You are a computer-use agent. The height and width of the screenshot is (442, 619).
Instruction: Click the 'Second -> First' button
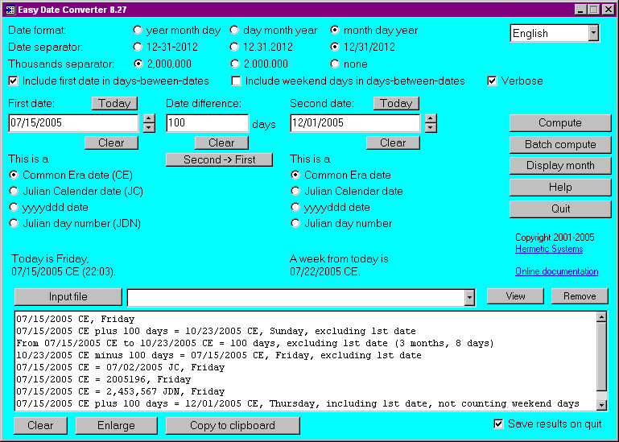[x=219, y=159]
